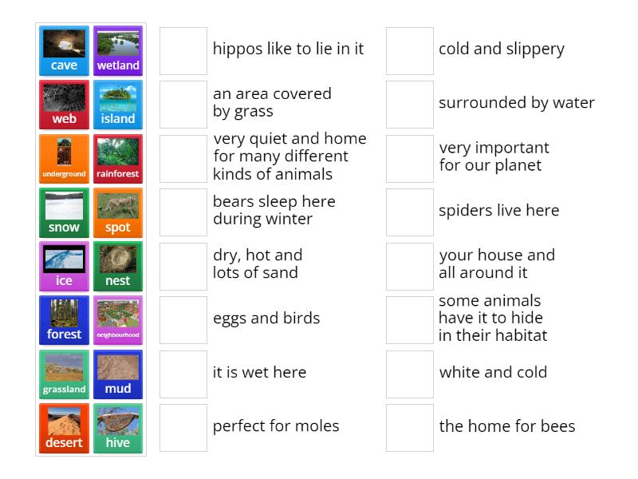Screen dimensions: 638x479
Task: Click the spider web image tile
Action: pyautogui.click(x=63, y=104)
